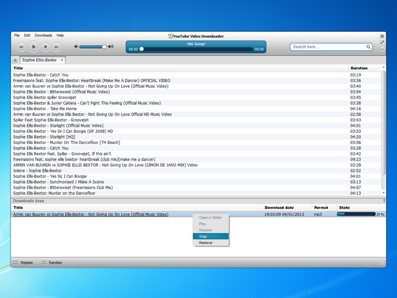This screenshot has width=397, height=298.
Task: Click the window maximize restore icon
Action: coord(382,43)
